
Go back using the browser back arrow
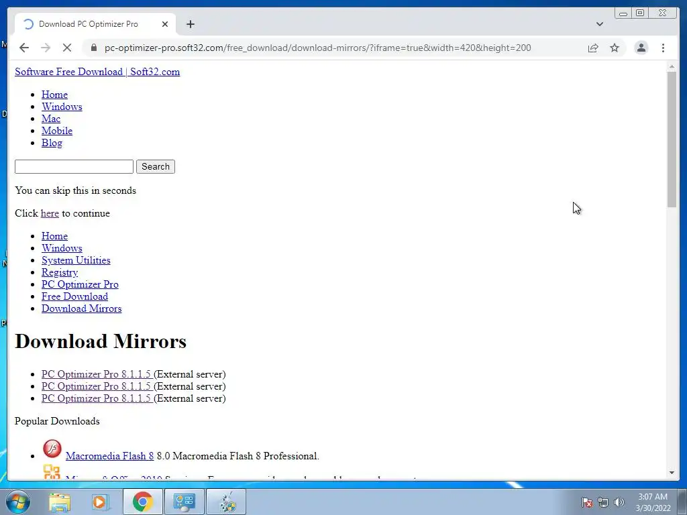tap(24, 48)
